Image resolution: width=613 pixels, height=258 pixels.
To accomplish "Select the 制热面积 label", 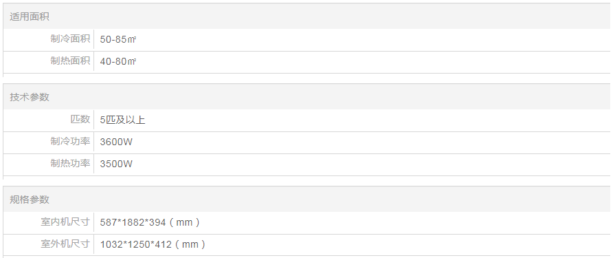I will coord(70,61).
